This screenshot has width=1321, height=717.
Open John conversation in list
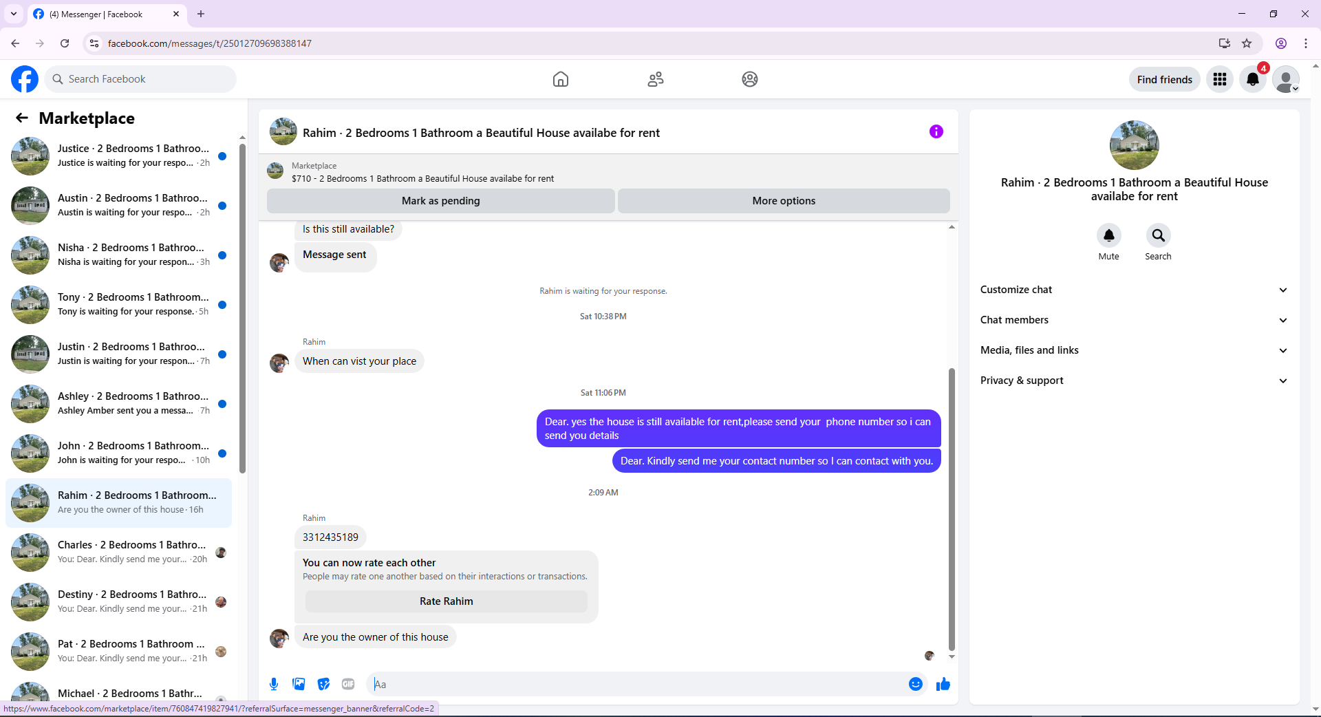tap(119, 453)
